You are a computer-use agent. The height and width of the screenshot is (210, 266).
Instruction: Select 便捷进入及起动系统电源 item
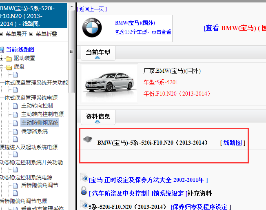pos(29,147)
